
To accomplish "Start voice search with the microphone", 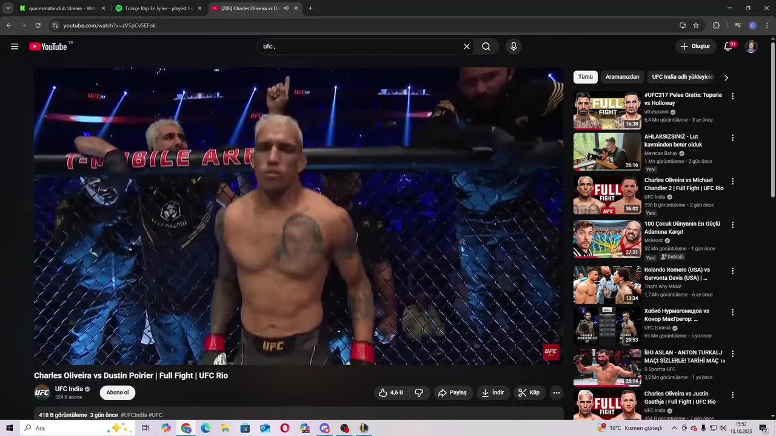I will click(513, 47).
